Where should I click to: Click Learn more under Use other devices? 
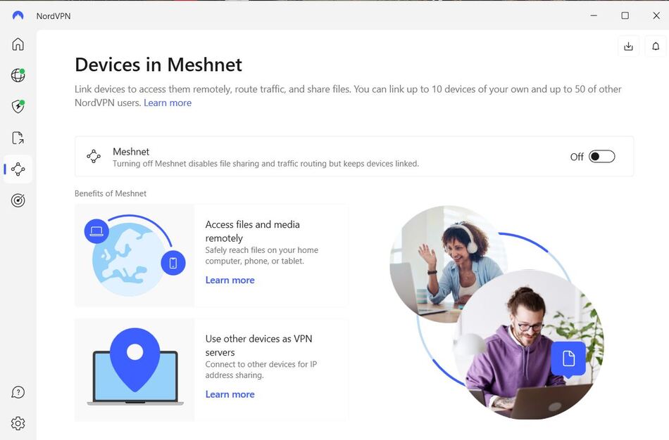(230, 394)
